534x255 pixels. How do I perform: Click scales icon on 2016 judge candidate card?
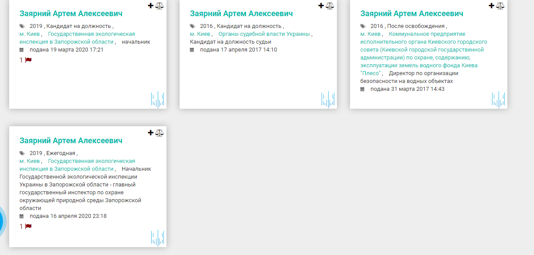329,6
